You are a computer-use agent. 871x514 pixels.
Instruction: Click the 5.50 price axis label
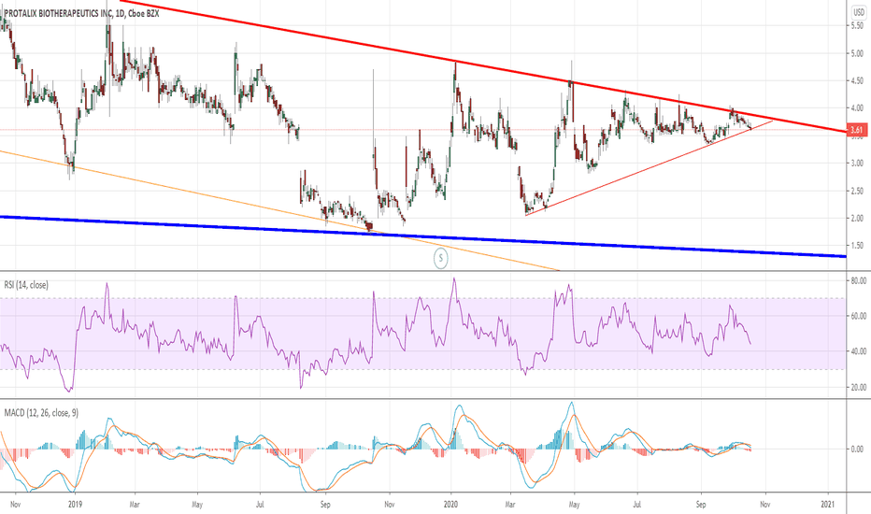click(858, 26)
